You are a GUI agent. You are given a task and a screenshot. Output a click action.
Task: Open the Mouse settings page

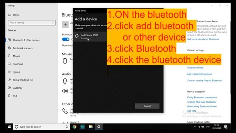click(16, 56)
